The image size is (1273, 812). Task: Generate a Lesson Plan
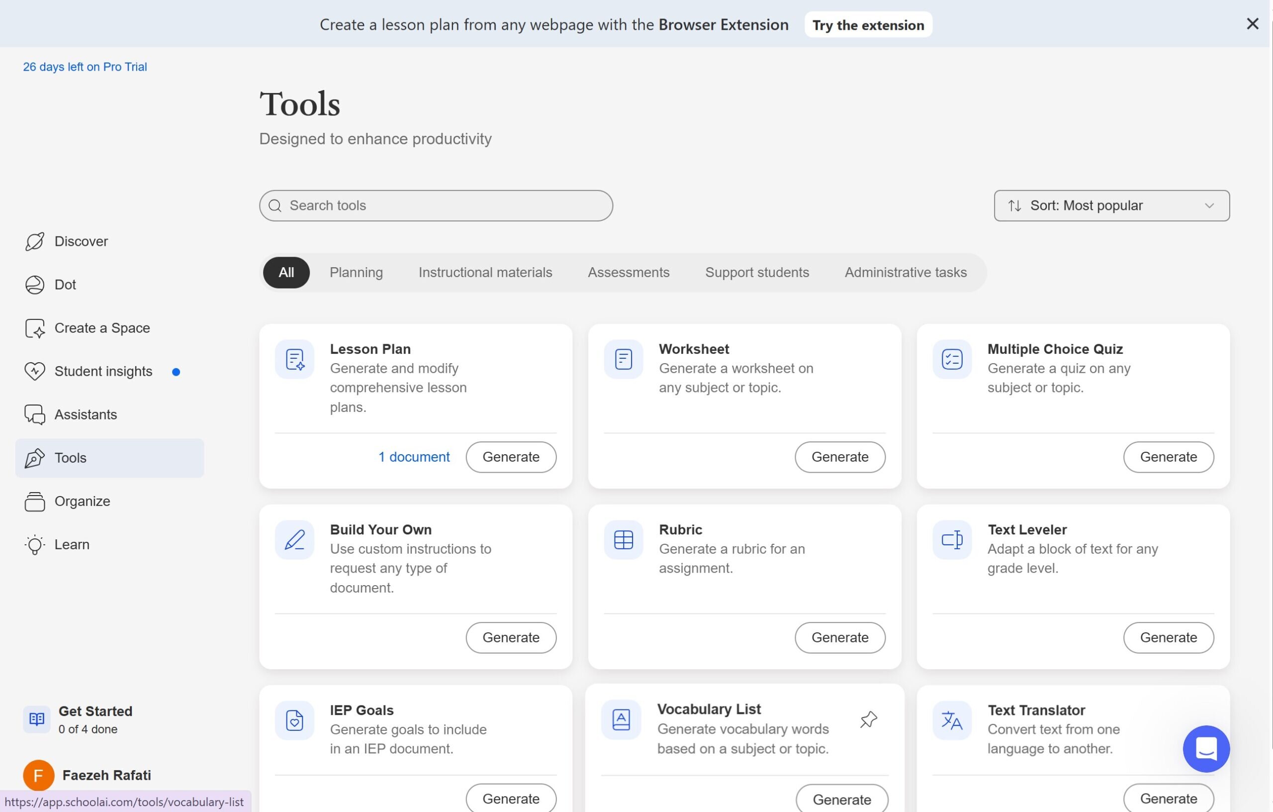pyautogui.click(x=511, y=457)
